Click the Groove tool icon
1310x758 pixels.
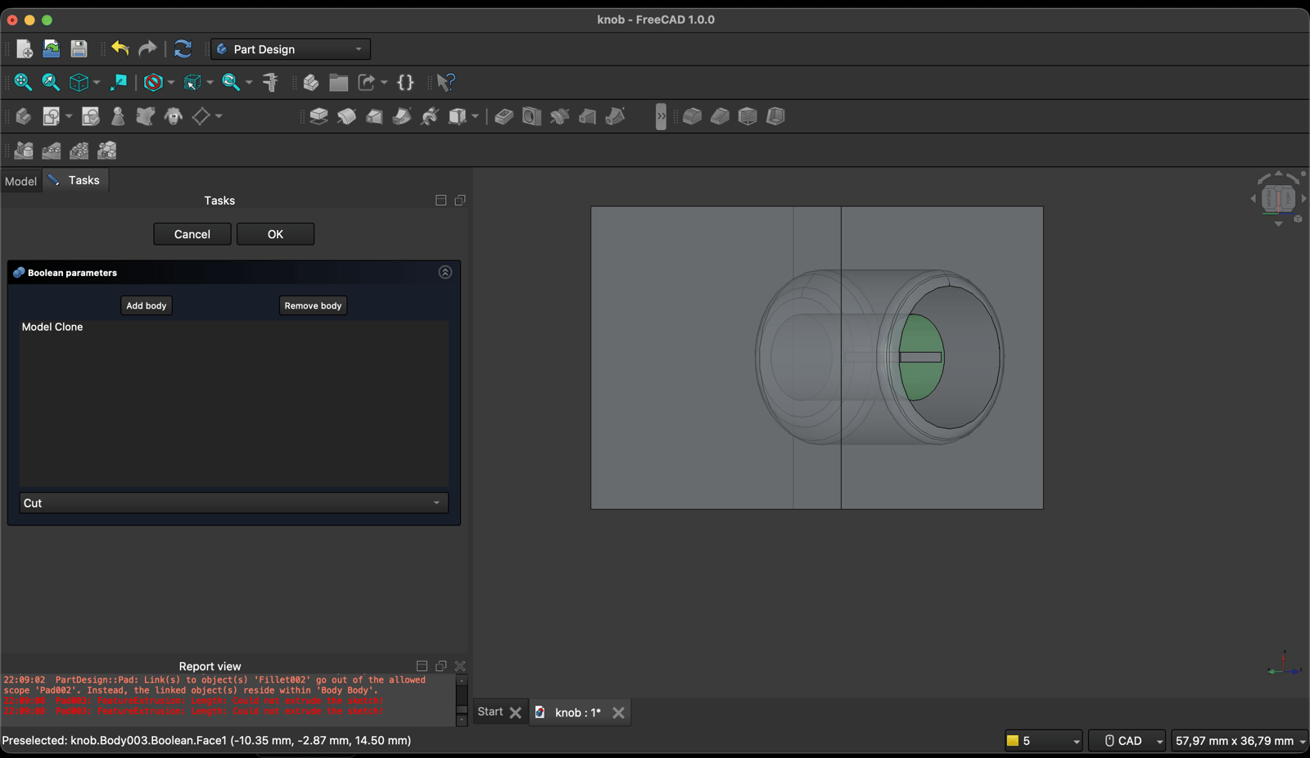560,116
